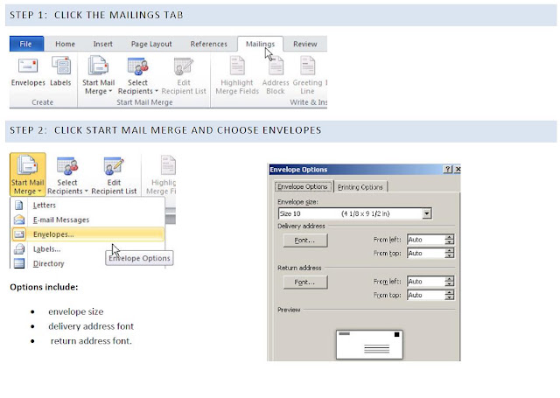Close the Envelope Options dialog
Image resolution: width=560 pixels, height=398 pixels.
click(x=458, y=169)
